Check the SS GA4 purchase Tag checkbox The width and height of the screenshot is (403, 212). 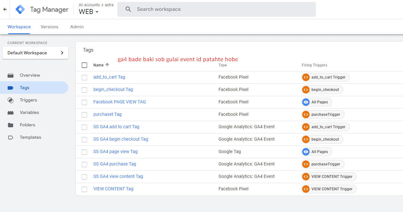tap(84, 165)
